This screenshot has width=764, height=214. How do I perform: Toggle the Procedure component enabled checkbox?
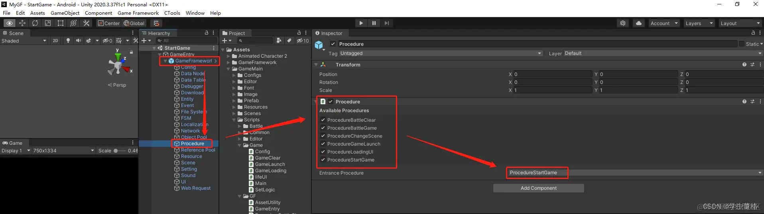pos(331,101)
